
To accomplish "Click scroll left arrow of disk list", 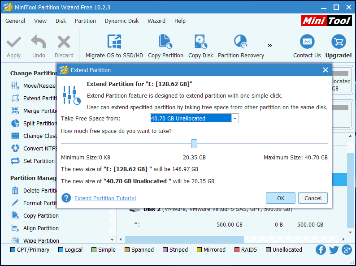I will coord(121,239).
